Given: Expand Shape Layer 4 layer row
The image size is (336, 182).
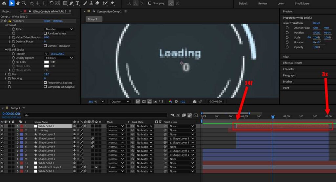Looking at the screenshot, I should coord(18,147).
